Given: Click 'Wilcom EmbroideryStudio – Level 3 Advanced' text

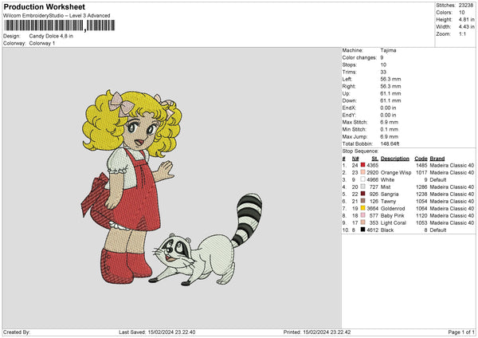Looking at the screenshot, I should click(57, 15).
